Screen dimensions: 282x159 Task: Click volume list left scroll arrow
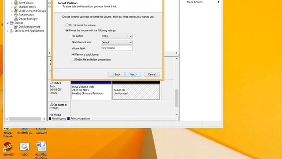(x=49, y=53)
